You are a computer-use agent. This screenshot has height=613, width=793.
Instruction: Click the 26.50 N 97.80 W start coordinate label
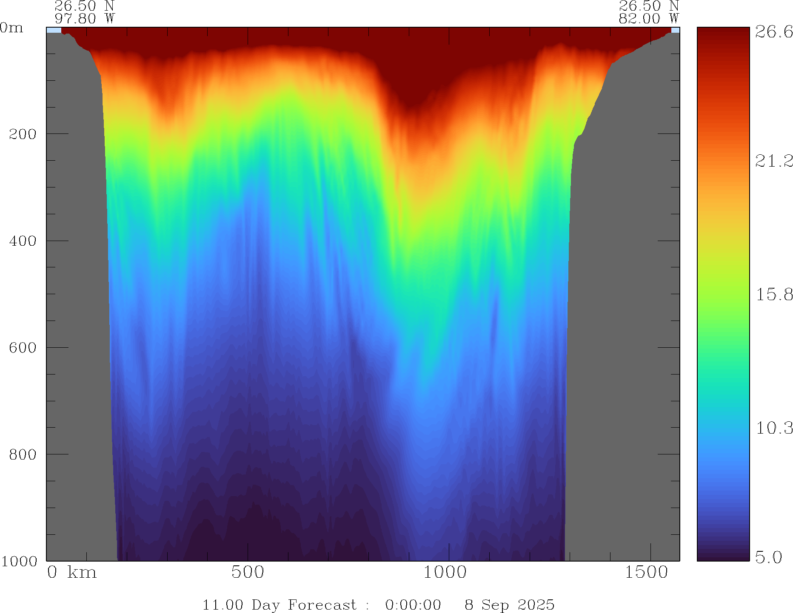pos(85,12)
